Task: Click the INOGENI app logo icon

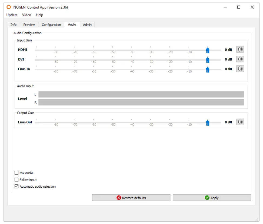Action: (x=9, y=7)
